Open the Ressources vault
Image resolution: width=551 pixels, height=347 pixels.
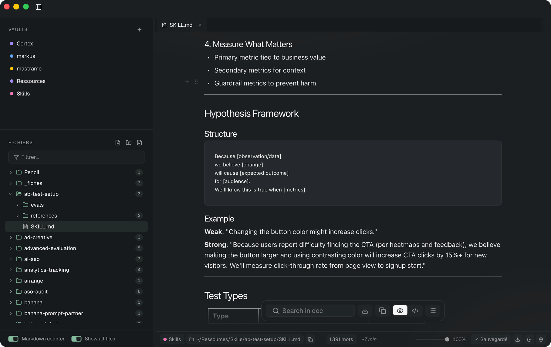[31, 81]
